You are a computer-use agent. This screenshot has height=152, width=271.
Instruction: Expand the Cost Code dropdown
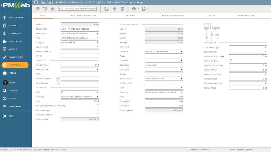(182, 65)
